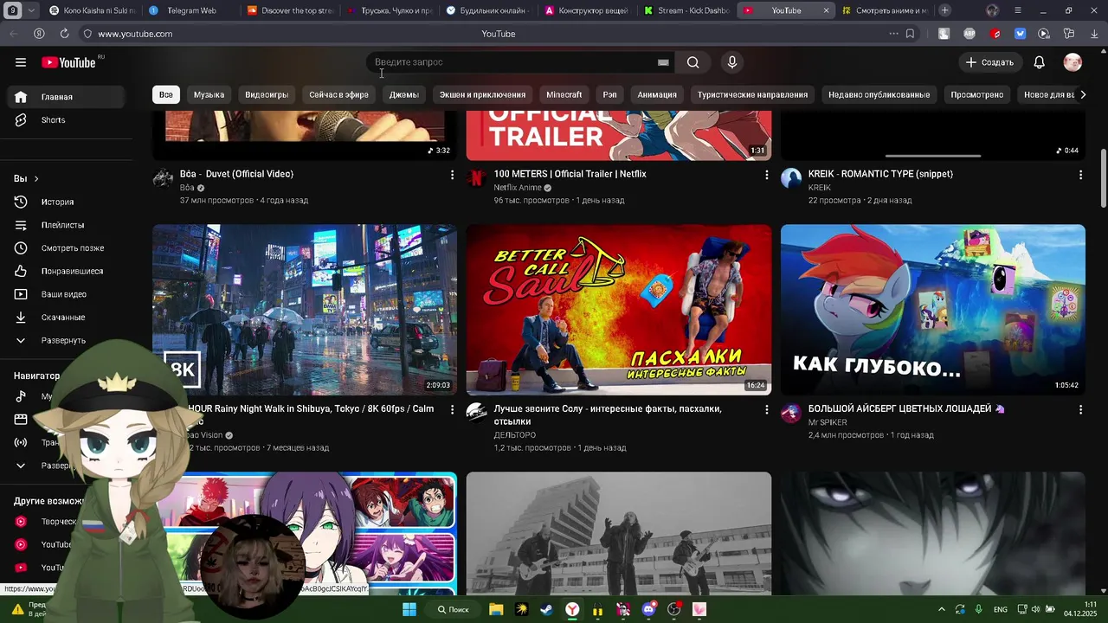Screen dimensions: 1108x623
Task: Click the Создать button
Action: pos(989,62)
